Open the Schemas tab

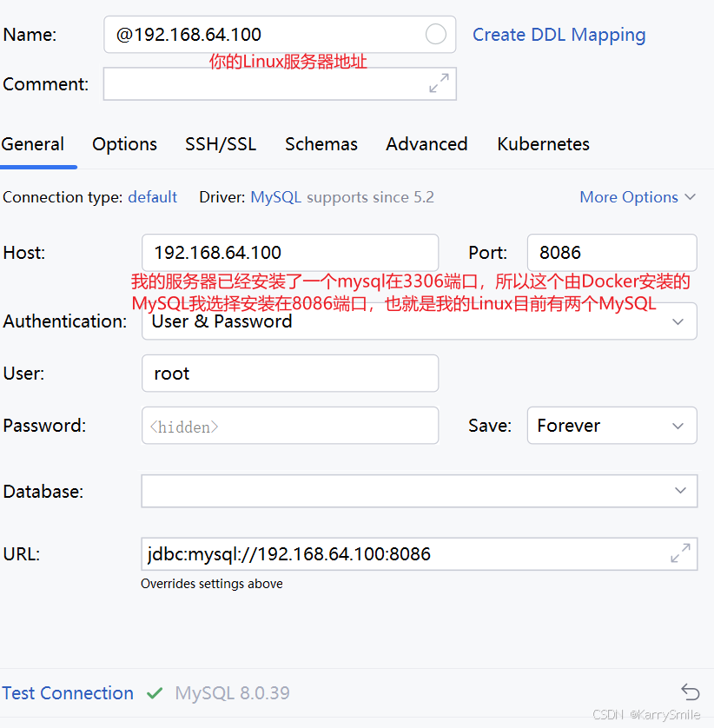click(321, 144)
